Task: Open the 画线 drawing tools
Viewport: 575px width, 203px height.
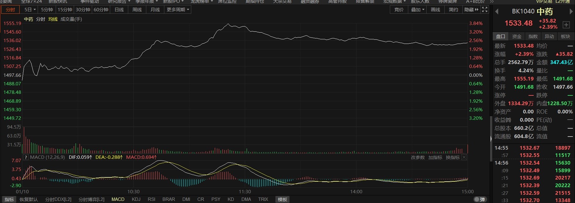Action: pyautogui.click(x=435, y=9)
